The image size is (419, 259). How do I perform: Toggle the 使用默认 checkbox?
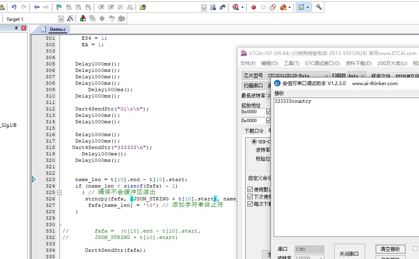(x=250, y=190)
